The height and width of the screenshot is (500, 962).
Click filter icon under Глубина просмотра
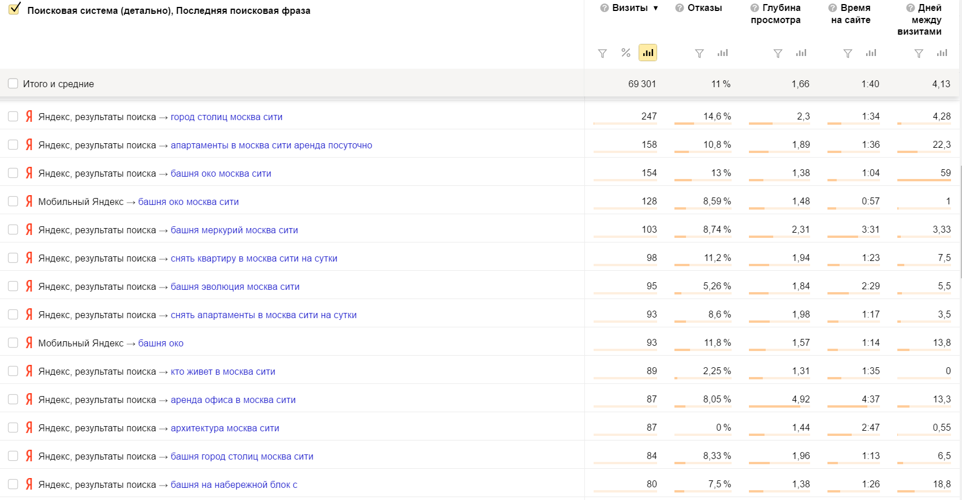(778, 53)
